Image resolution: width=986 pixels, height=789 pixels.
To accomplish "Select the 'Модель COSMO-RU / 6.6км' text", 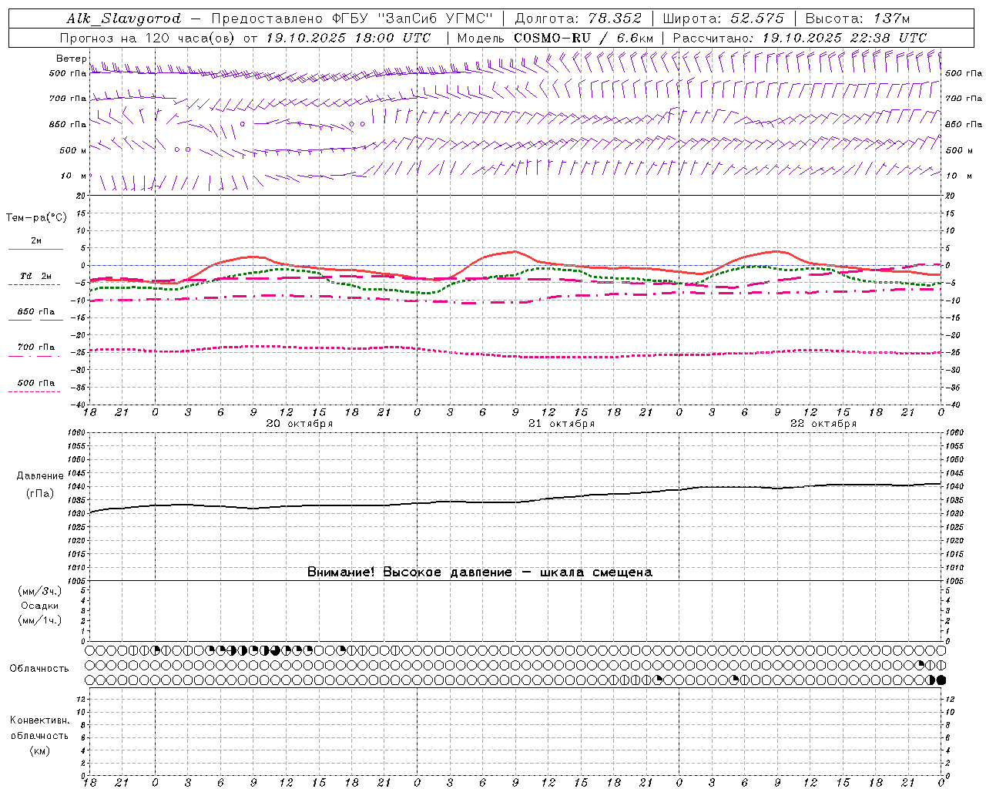I will (x=555, y=38).
